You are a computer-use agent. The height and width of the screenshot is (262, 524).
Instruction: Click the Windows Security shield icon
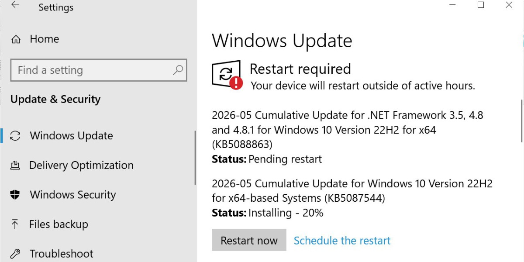point(15,195)
